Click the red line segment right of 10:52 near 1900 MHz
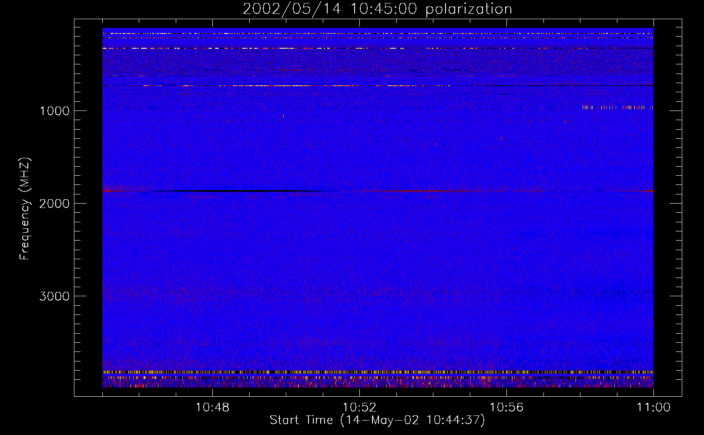 [x=413, y=191]
